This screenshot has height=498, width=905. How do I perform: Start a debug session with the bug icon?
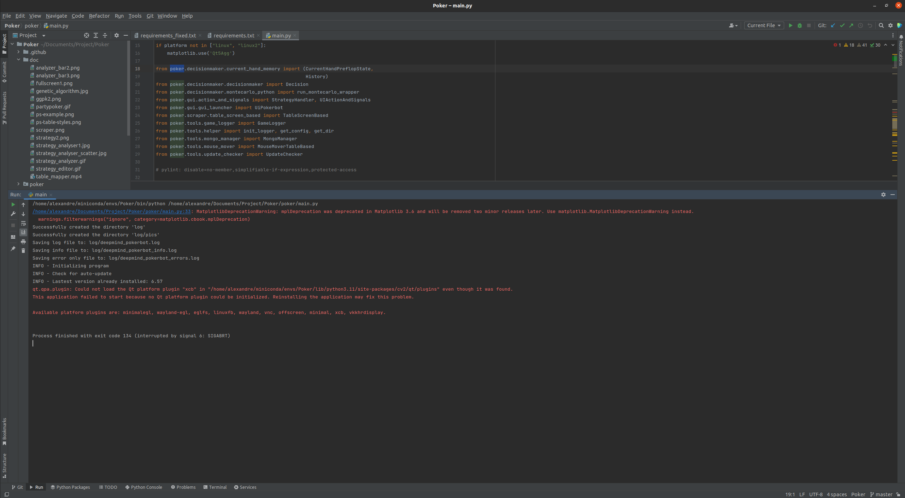coord(800,25)
